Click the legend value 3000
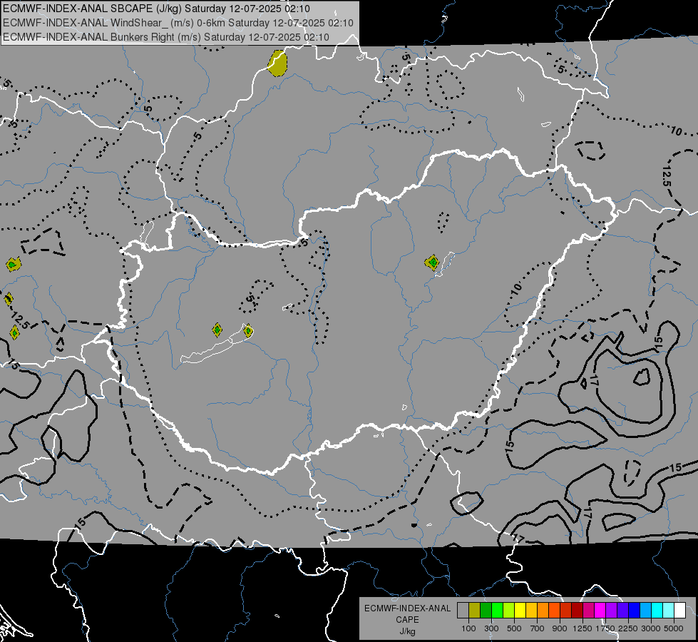This screenshot has height=642, width=698. click(651, 628)
